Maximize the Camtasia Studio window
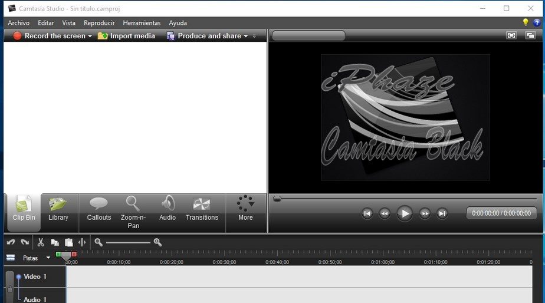The image size is (545, 303). click(507, 8)
